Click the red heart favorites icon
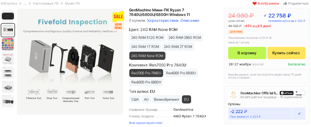 [x=255, y=3]
